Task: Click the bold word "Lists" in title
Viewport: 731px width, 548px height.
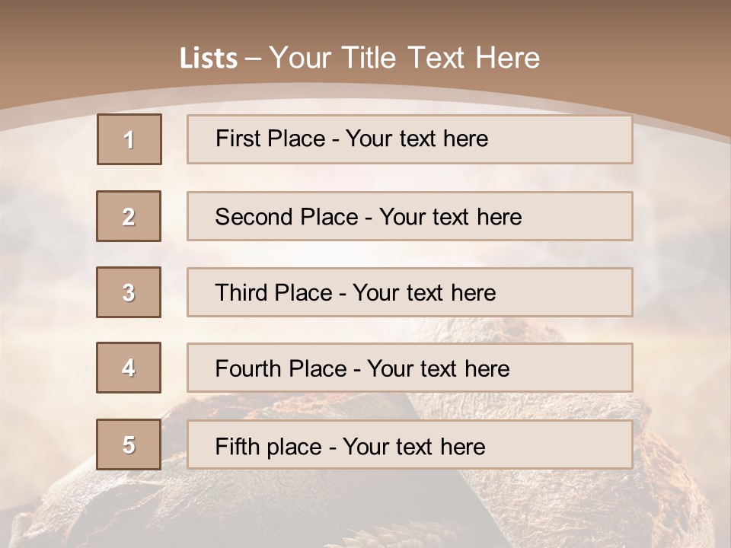Action: (x=209, y=59)
